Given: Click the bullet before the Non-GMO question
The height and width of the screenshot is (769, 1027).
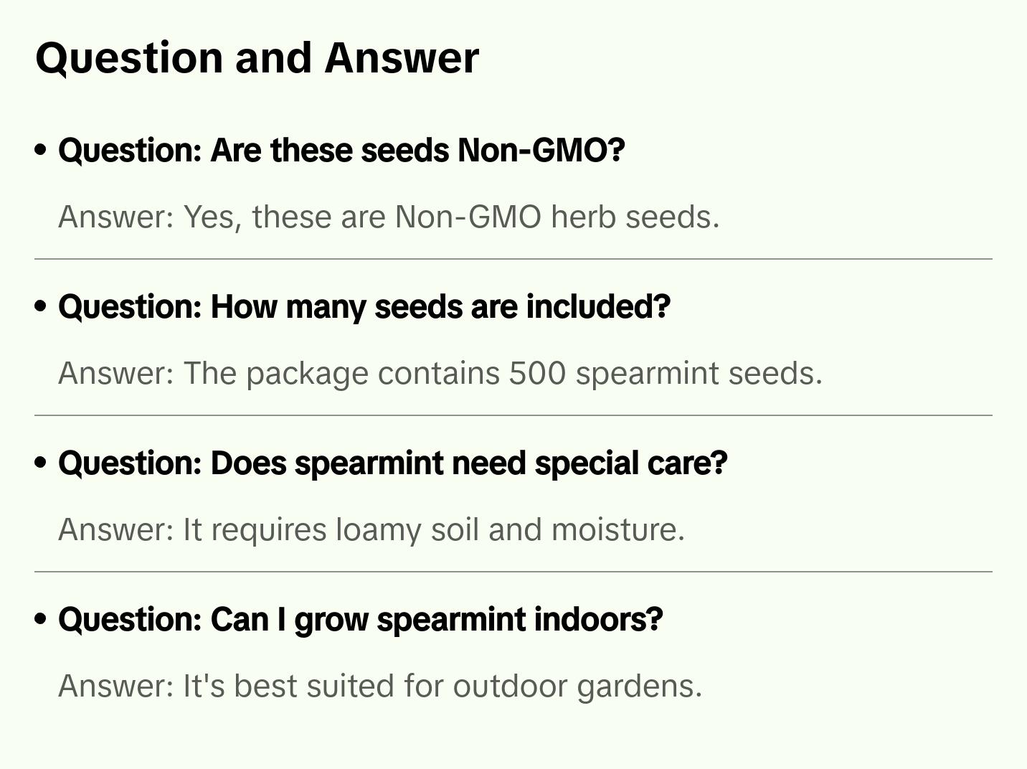Looking at the screenshot, I should coord(41,151).
